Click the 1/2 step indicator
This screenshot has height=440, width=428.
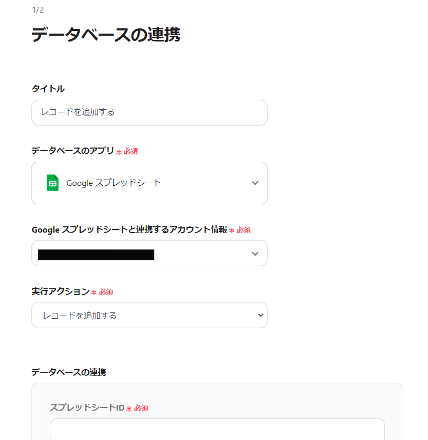[38, 11]
